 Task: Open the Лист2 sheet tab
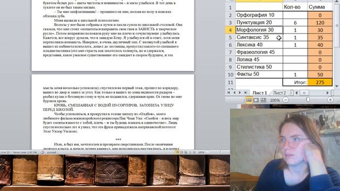tap(279, 93)
